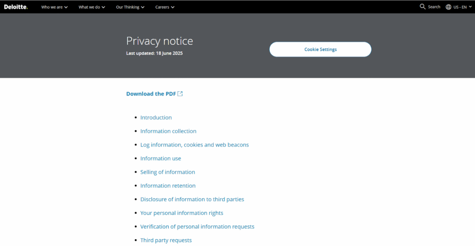Image resolution: width=475 pixels, height=246 pixels.
Task: Go to Information collection section
Action: 168,131
